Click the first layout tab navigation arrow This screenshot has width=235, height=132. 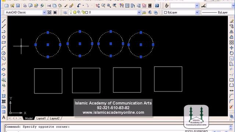click(x=10, y=118)
